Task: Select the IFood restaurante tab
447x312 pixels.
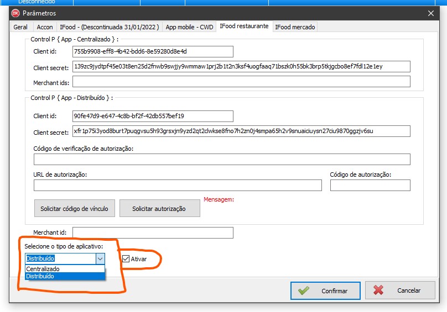Action: click(244, 26)
